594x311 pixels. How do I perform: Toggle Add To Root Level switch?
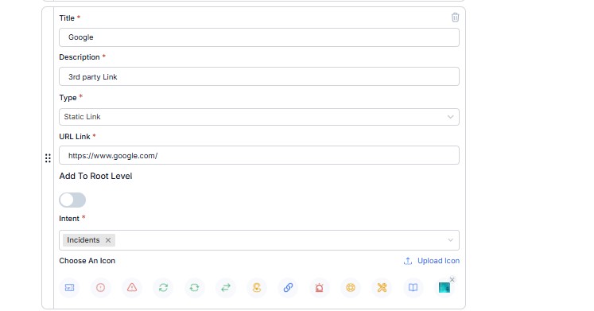coord(72,200)
